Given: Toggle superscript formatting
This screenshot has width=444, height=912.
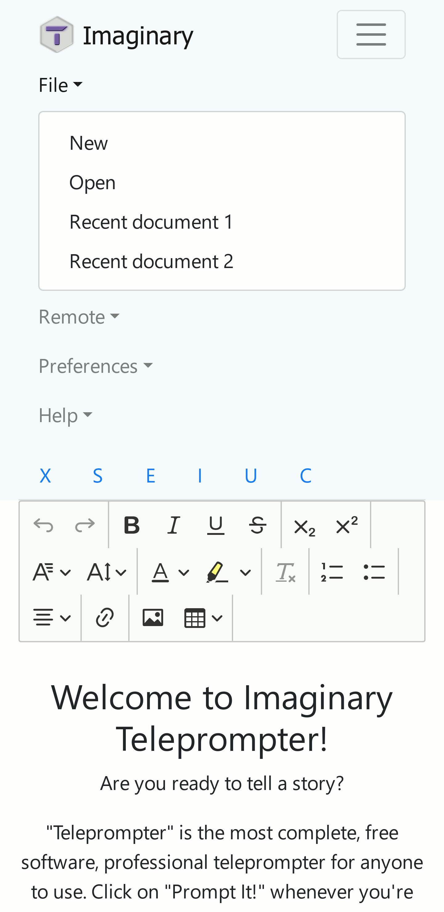Looking at the screenshot, I should click(x=347, y=525).
